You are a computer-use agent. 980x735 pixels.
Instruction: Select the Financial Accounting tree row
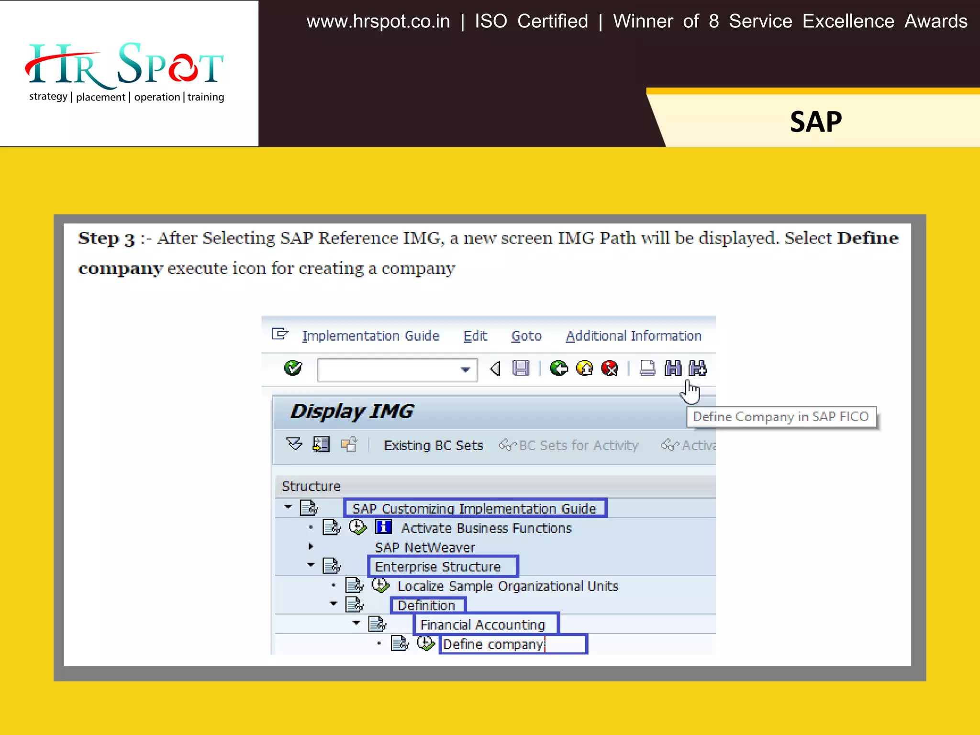496,624
